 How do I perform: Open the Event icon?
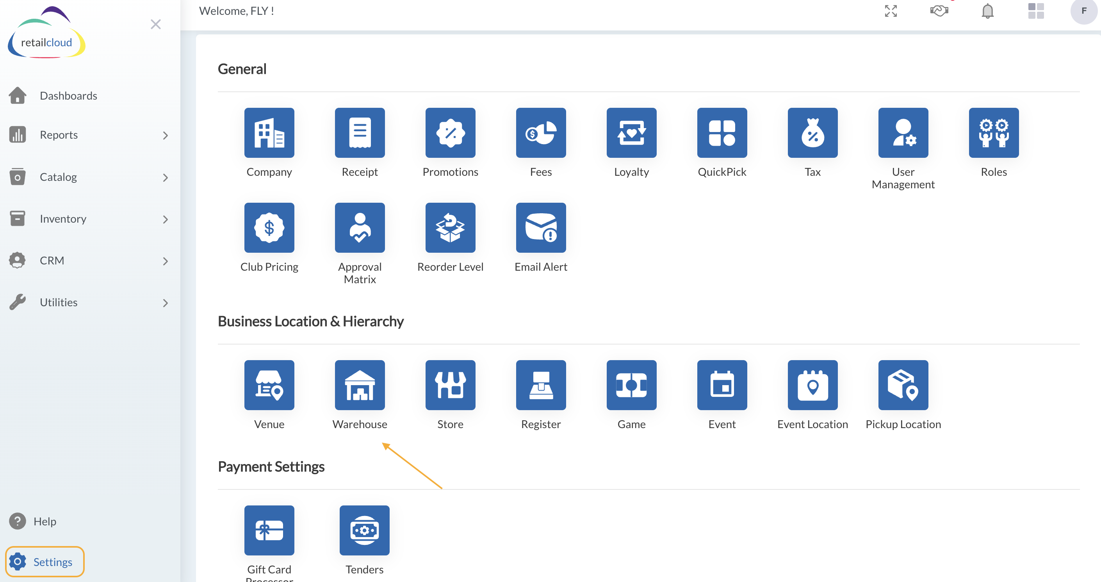pyautogui.click(x=722, y=385)
